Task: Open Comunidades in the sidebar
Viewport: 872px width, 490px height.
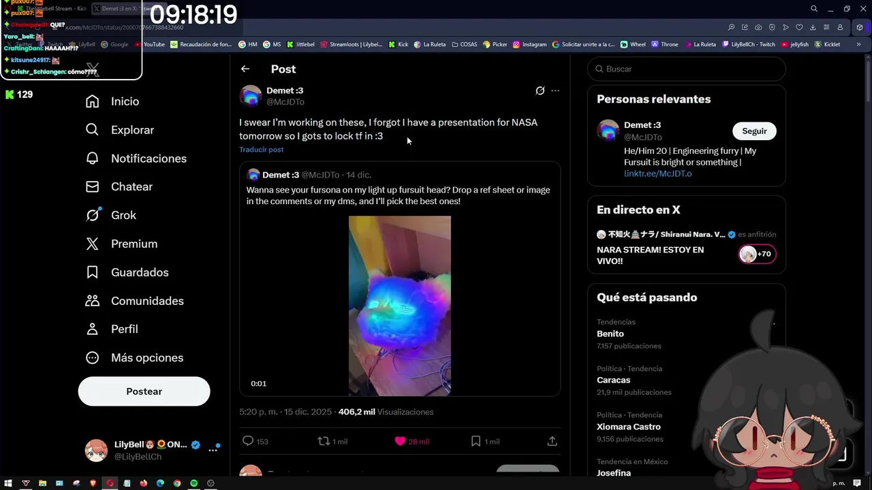Action: 135,301
